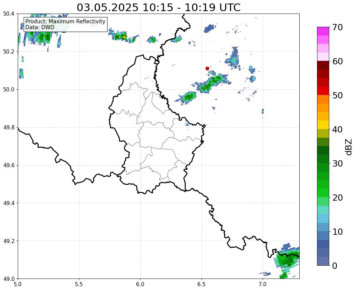
Task: Click the 6.5 longitude tick label
Action: click(201, 284)
